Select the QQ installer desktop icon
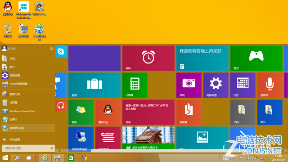 39,8
